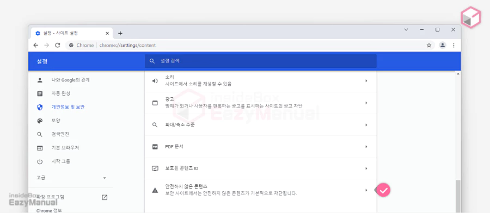Click the magnifier icon in 확대/축소 수준 row

155,125
